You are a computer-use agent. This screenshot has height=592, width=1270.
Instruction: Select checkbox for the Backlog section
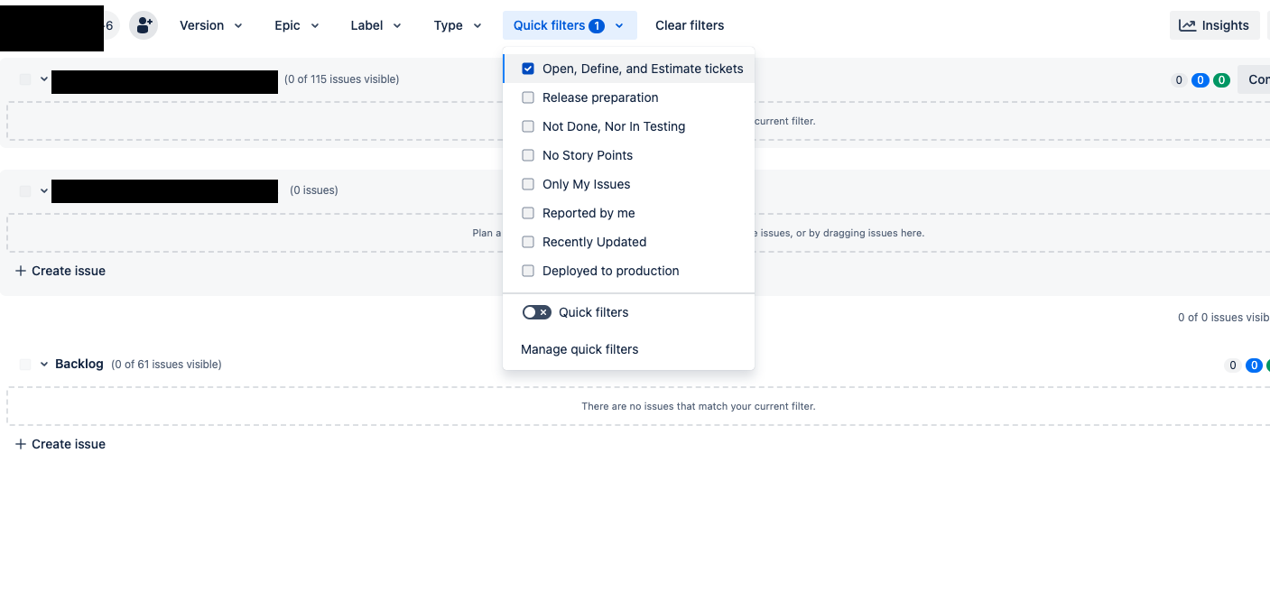(25, 365)
